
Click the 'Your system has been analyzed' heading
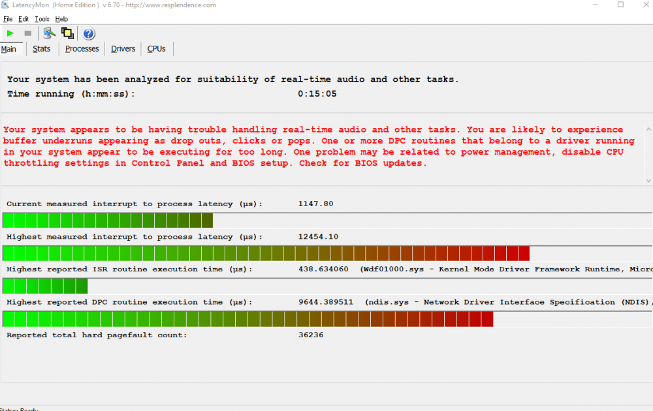coord(233,79)
